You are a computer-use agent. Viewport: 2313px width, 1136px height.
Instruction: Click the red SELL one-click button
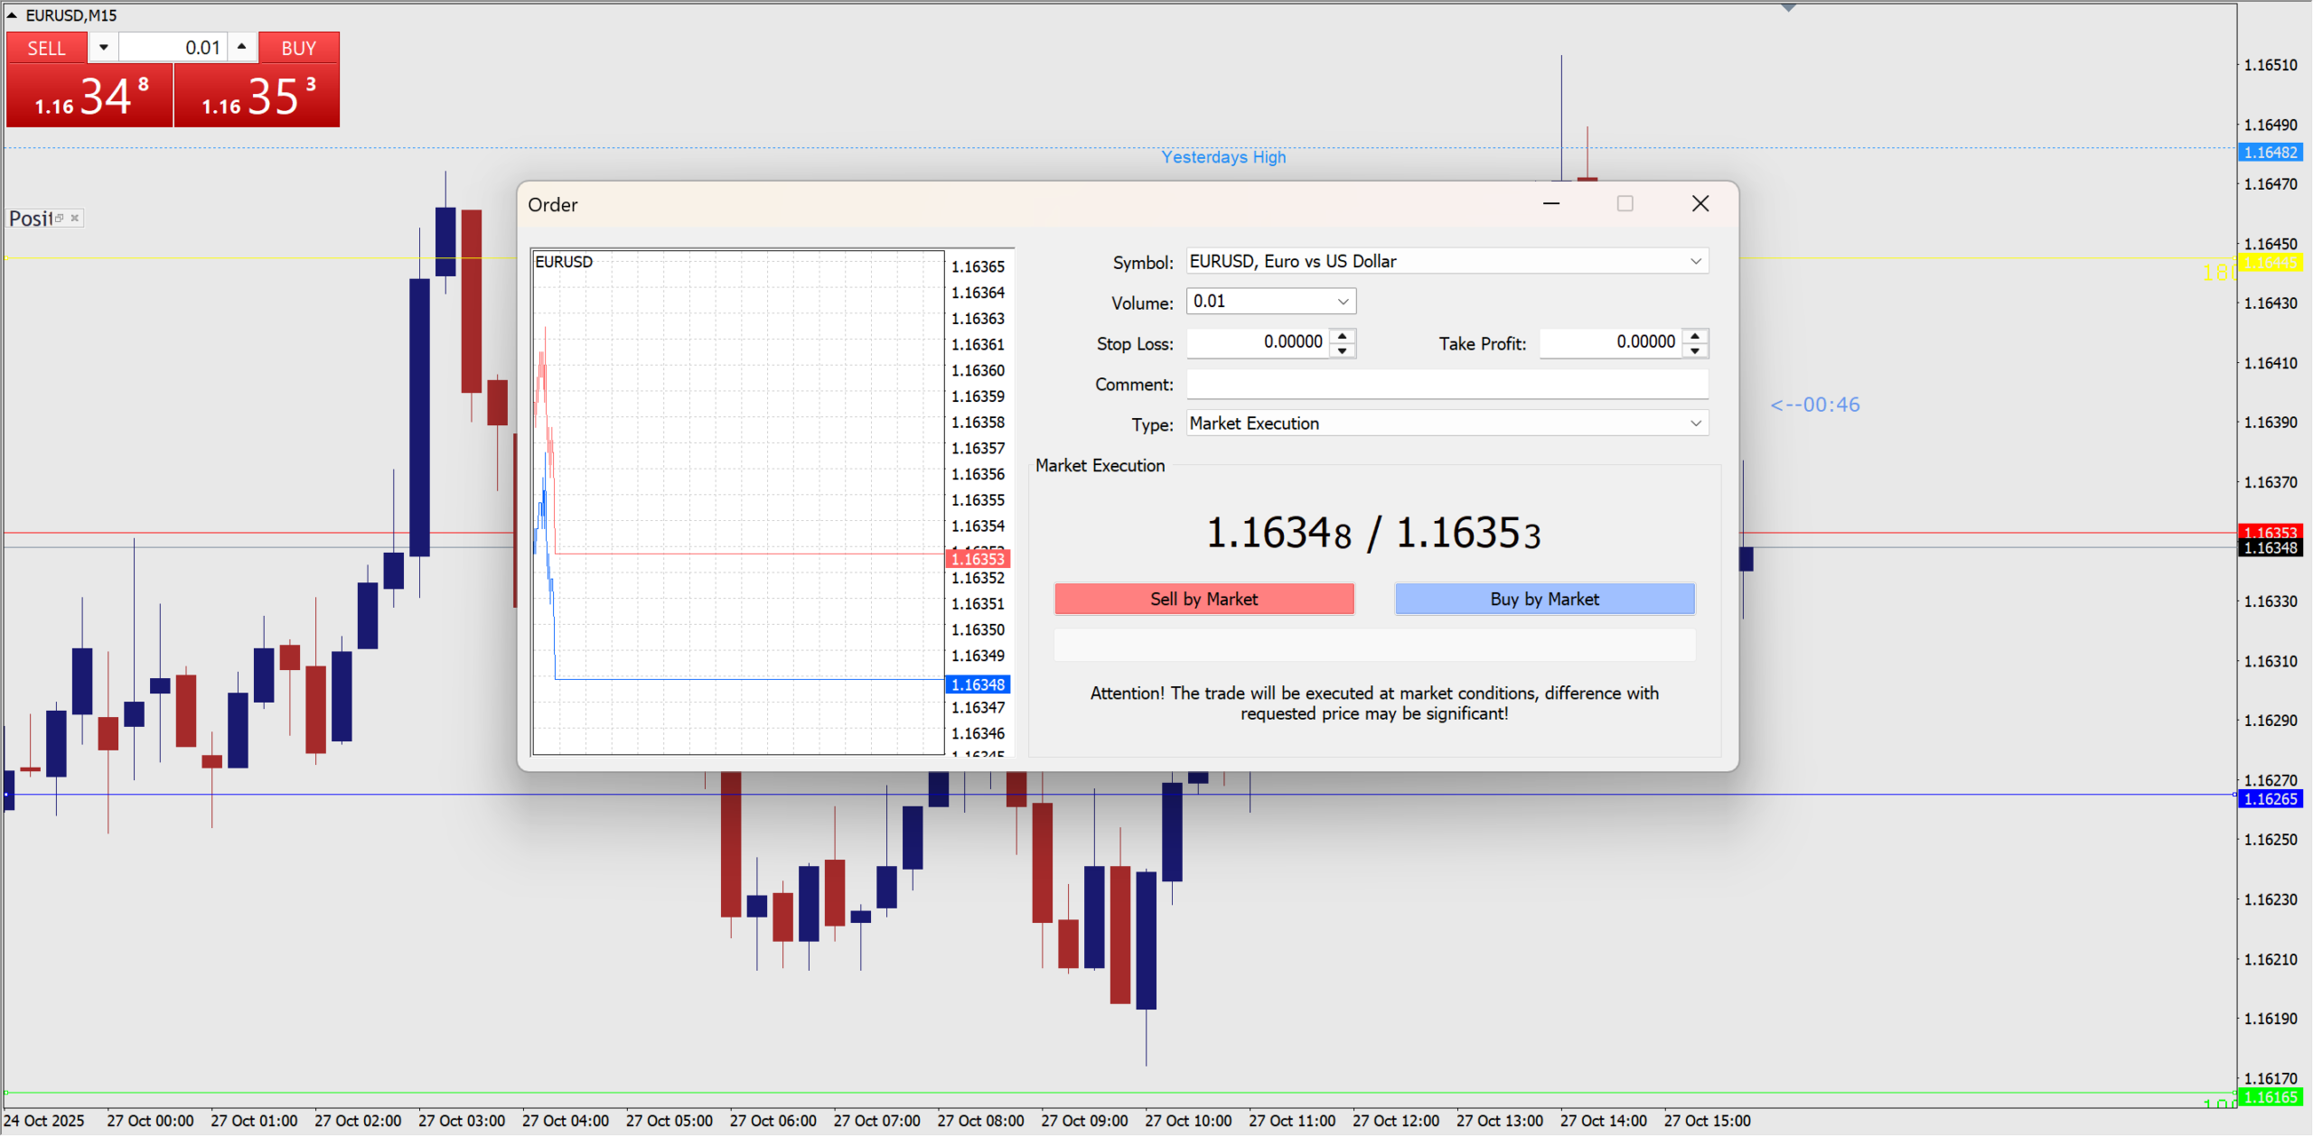[x=47, y=48]
